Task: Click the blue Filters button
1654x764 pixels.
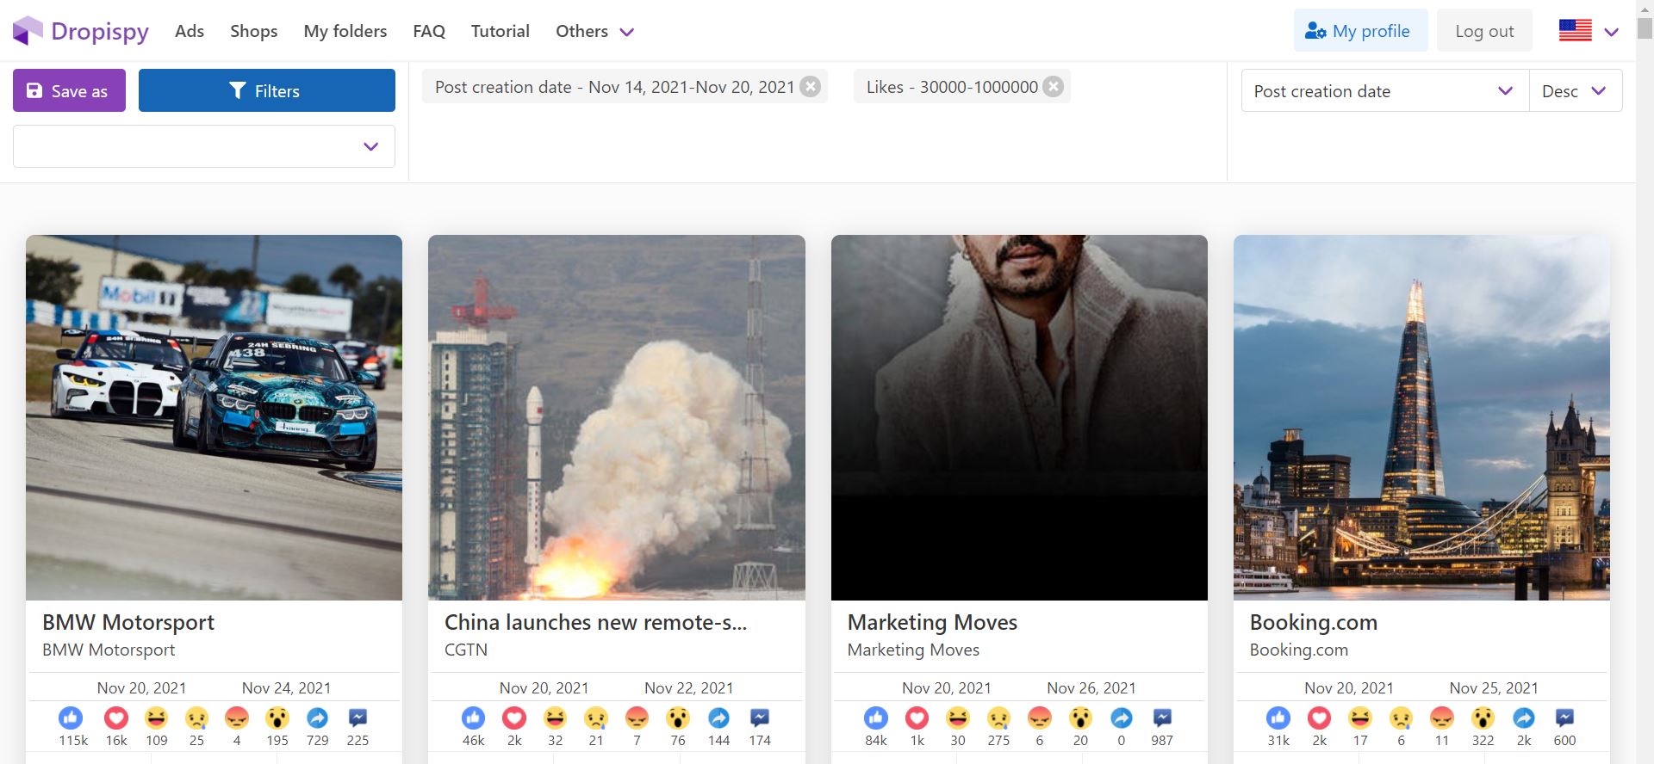Action: coord(266,91)
